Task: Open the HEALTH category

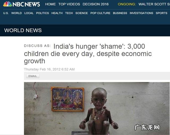Action: (x=57, y=13)
